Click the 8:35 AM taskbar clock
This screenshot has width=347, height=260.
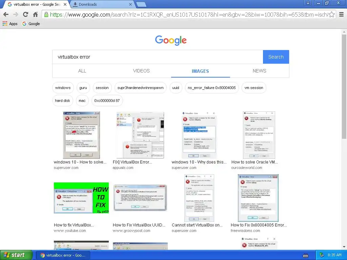click(x=334, y=255)
